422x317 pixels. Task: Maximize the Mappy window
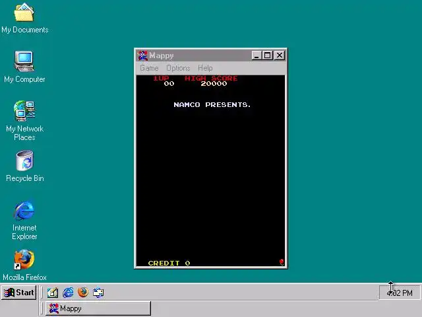click(267, 55)
